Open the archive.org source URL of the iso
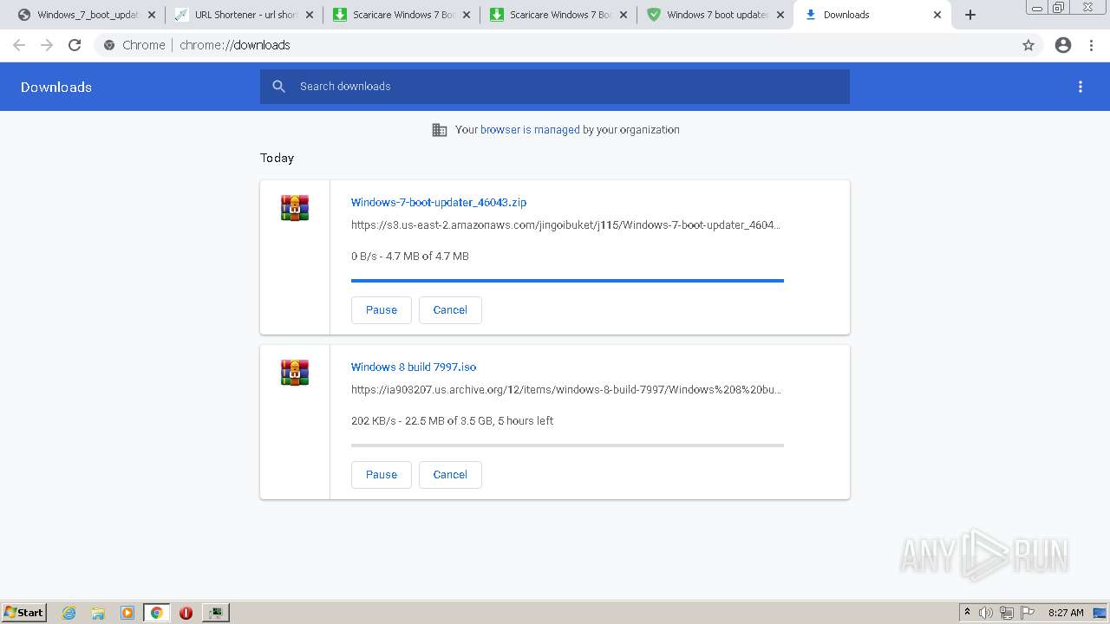Image resolution: width=1110 pixels, height=624 pixels. (x=565, y=389)
